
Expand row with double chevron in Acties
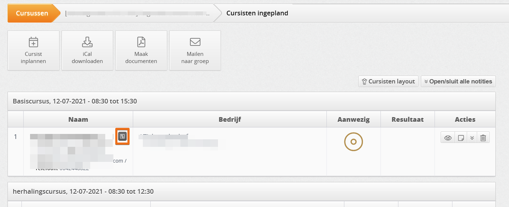coord(472,138)
